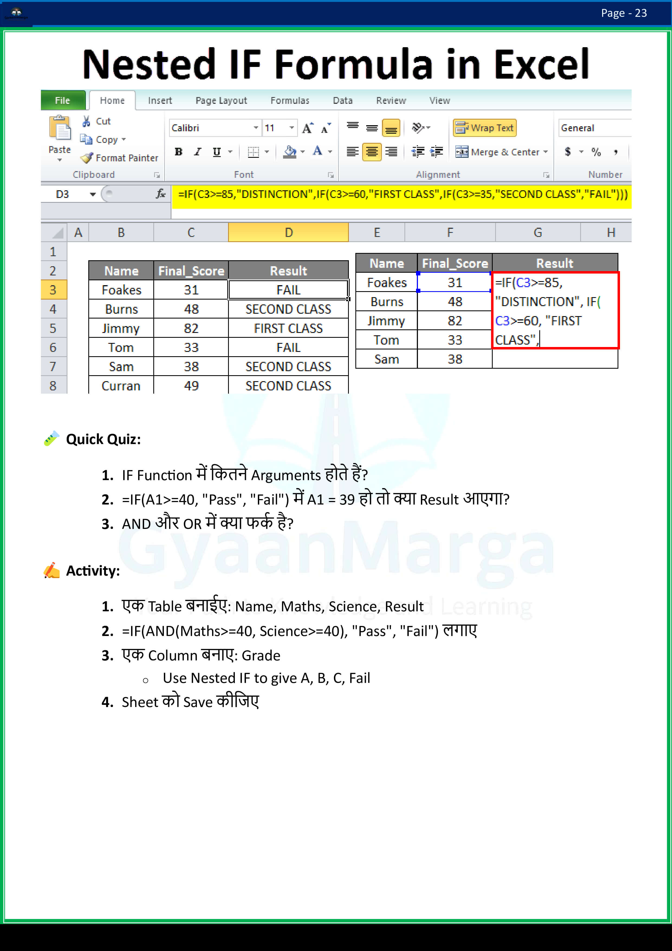Click the Borders grid icon
Screen dimensions: 672x951
pos(253,152)
